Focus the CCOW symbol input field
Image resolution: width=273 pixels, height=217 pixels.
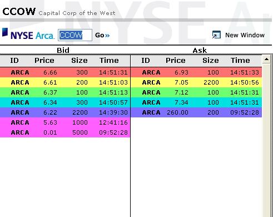coord(75,35)
